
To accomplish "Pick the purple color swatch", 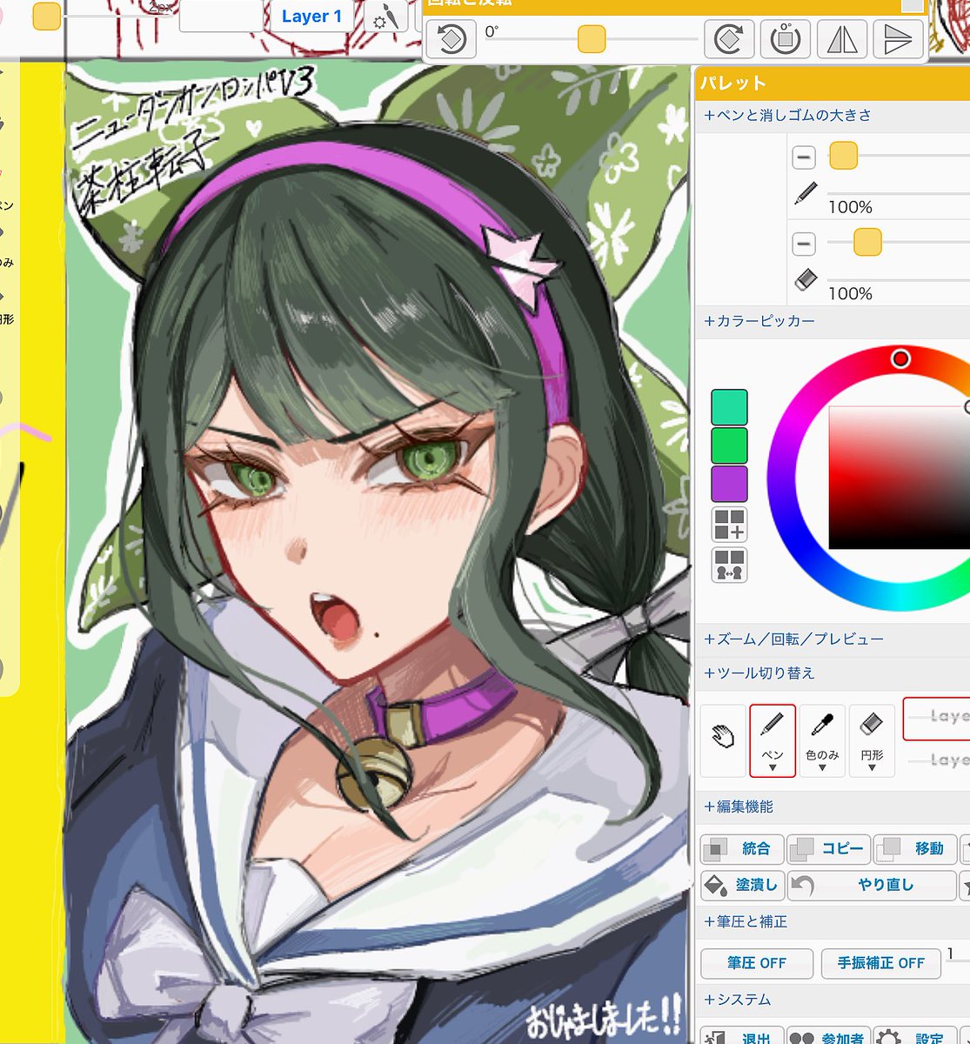I will [729, 484].
